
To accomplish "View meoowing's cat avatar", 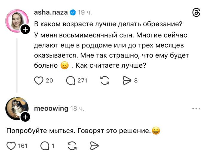I will pyautogui.click(x=17, y=108).
